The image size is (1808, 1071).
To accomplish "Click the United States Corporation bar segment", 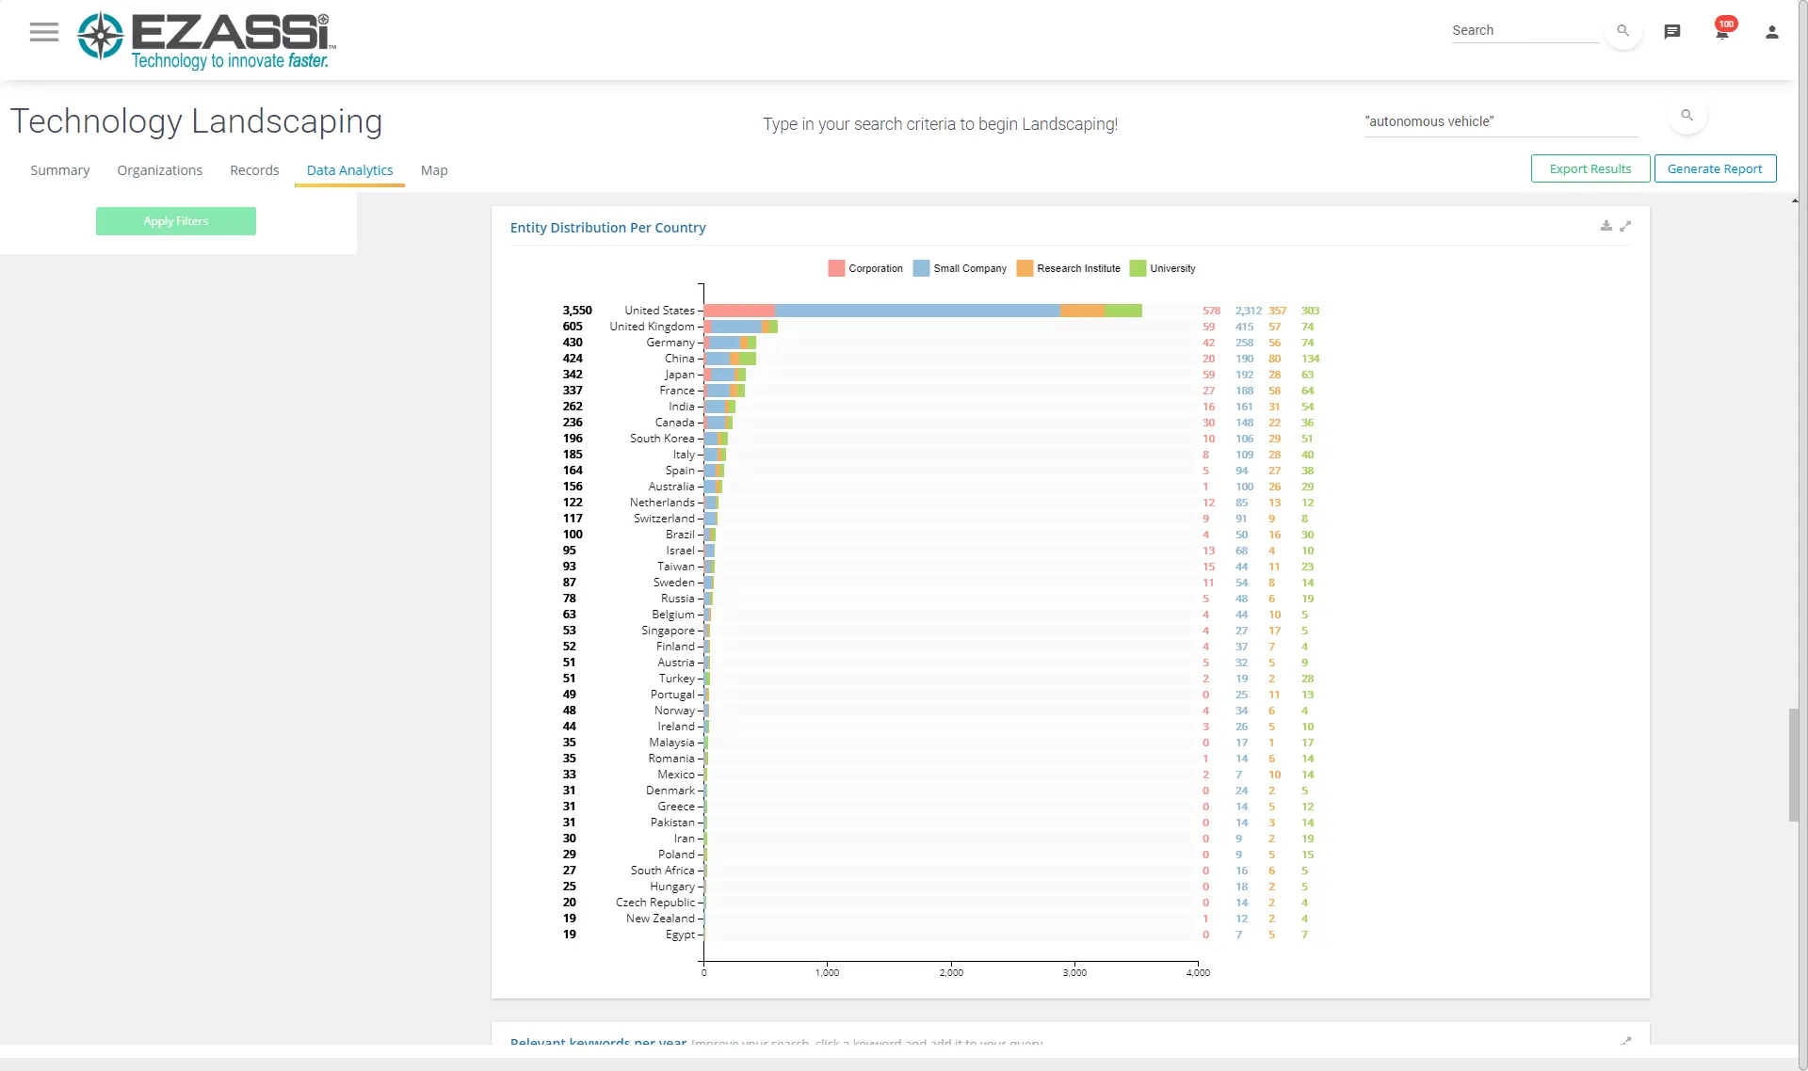I will coord(739,311).
